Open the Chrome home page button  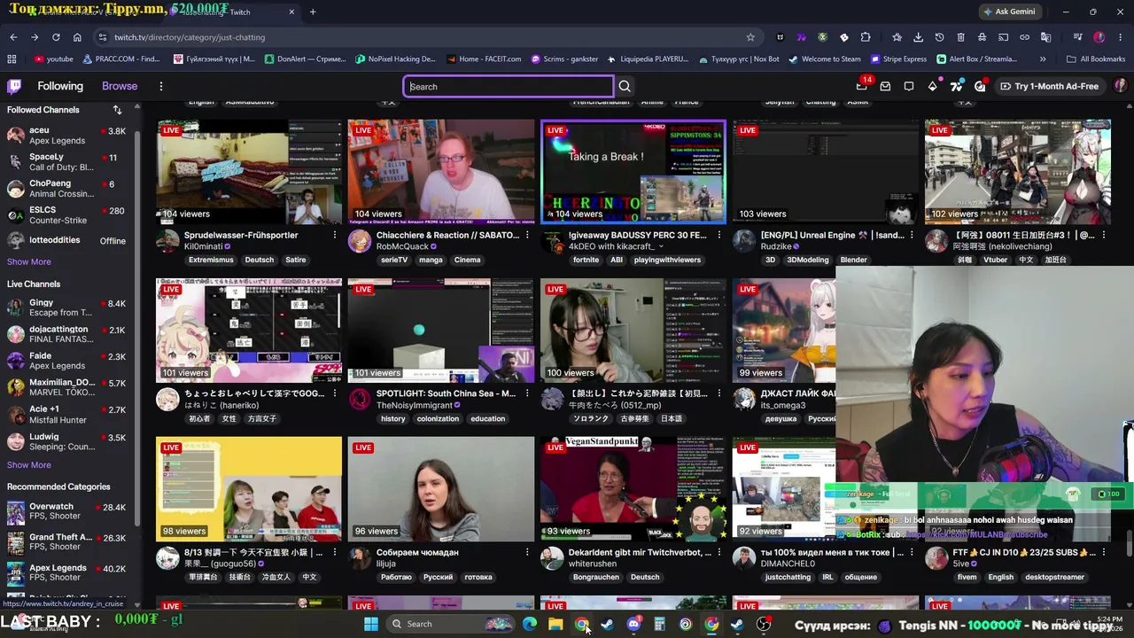coord(77,37)
